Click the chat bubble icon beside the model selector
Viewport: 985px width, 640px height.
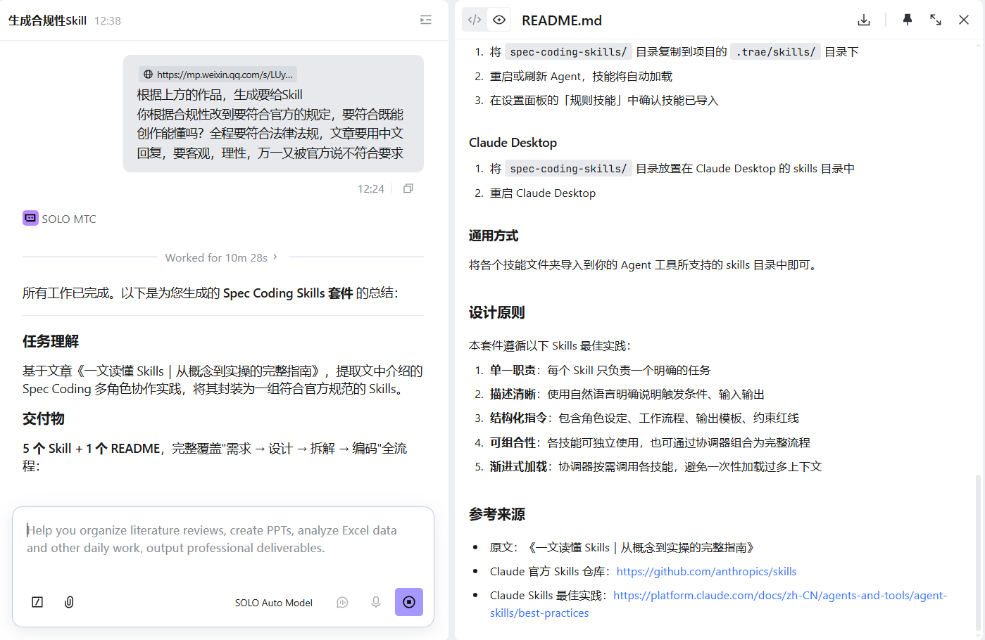pos(342,602)
